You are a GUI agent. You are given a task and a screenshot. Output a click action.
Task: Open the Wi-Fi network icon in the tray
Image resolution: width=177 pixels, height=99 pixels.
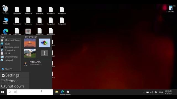coord(156,92)
